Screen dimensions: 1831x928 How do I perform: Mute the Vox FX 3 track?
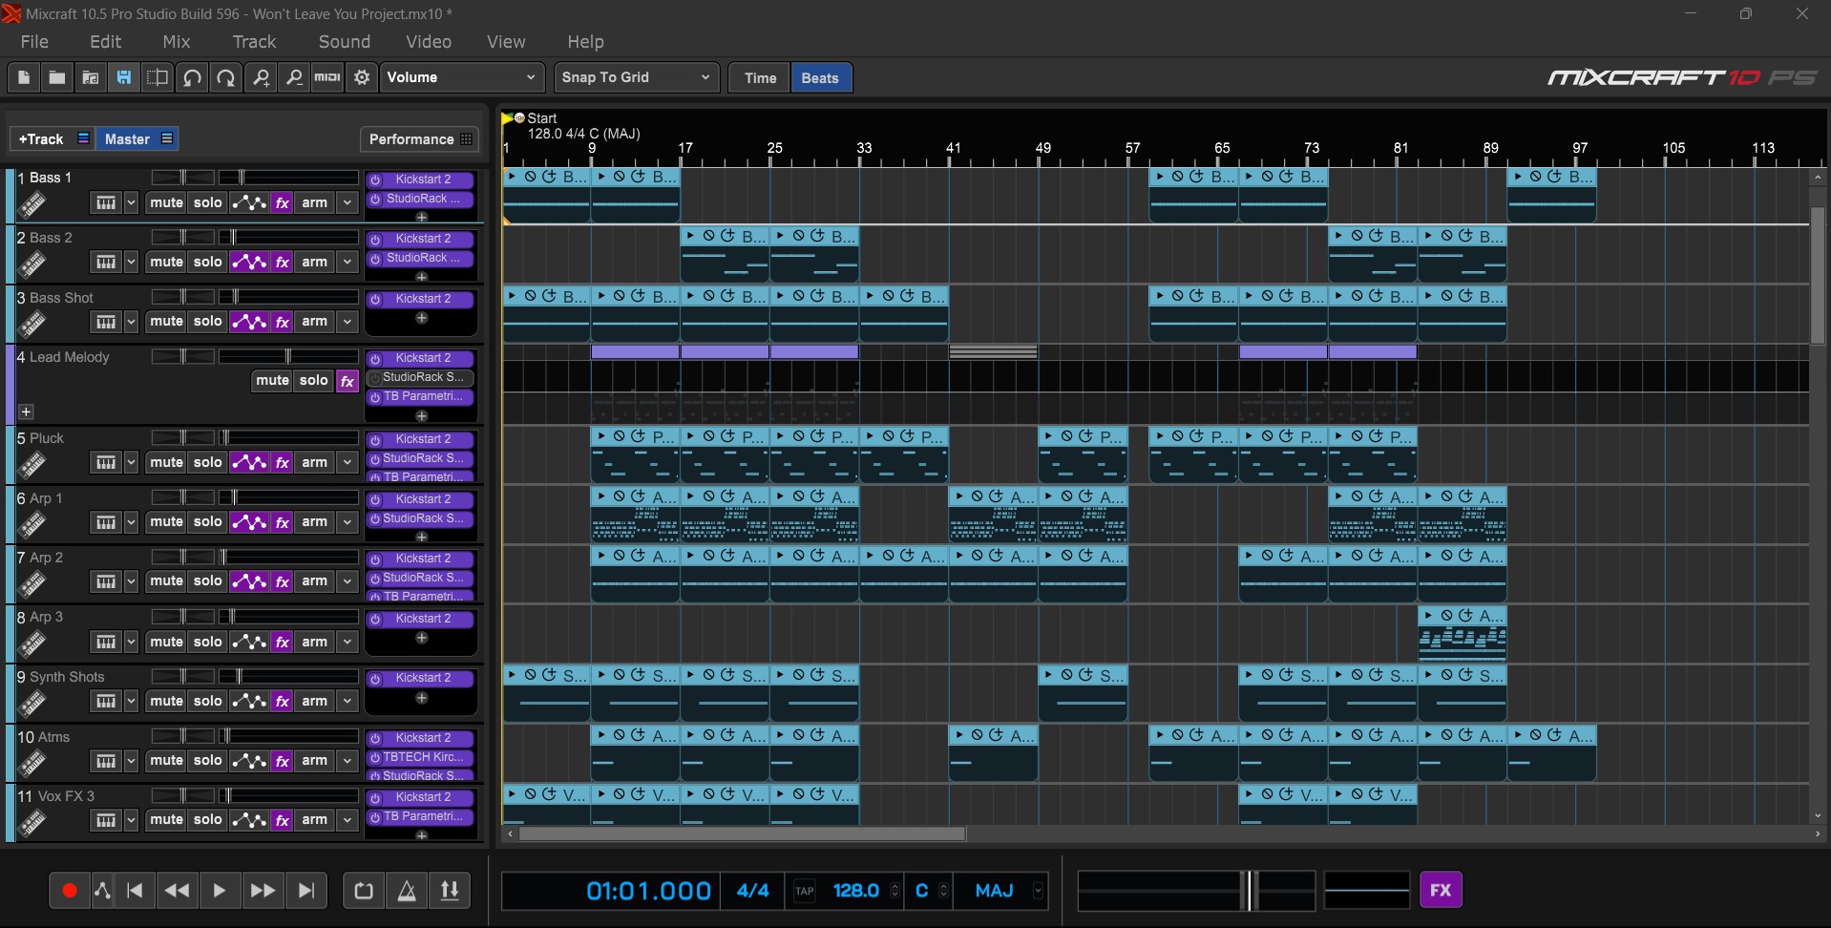tap(166, 820)
